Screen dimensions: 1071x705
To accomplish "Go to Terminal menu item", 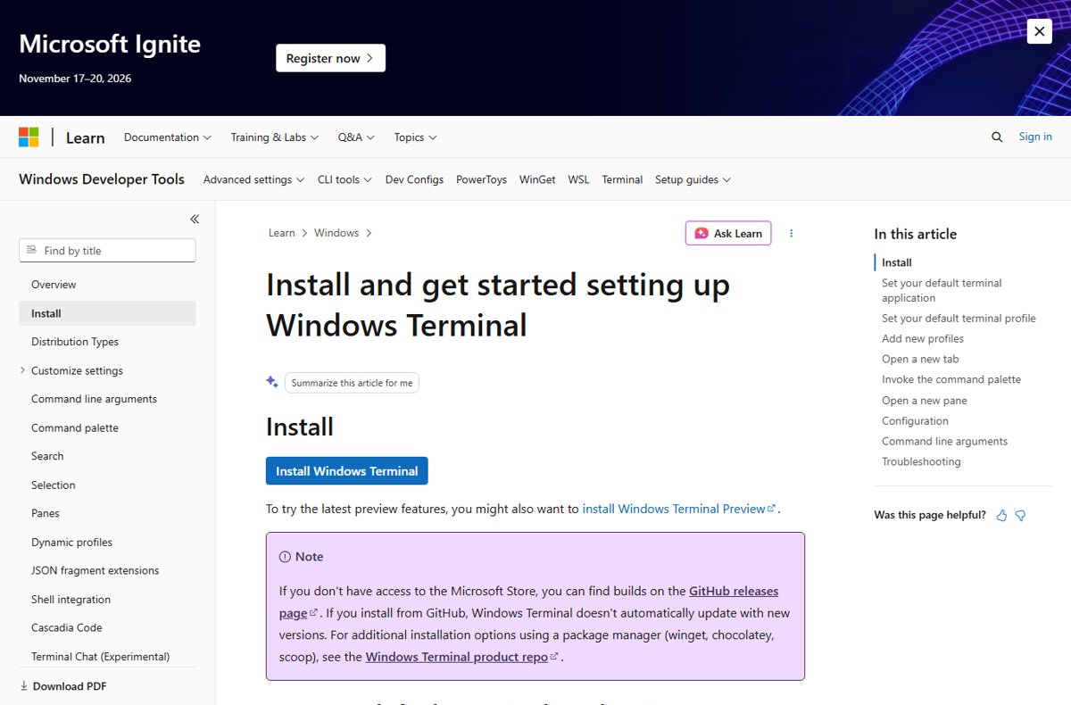I will pos(622,179).
